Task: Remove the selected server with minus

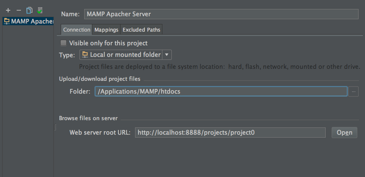Action: click(x=19, y=11)
